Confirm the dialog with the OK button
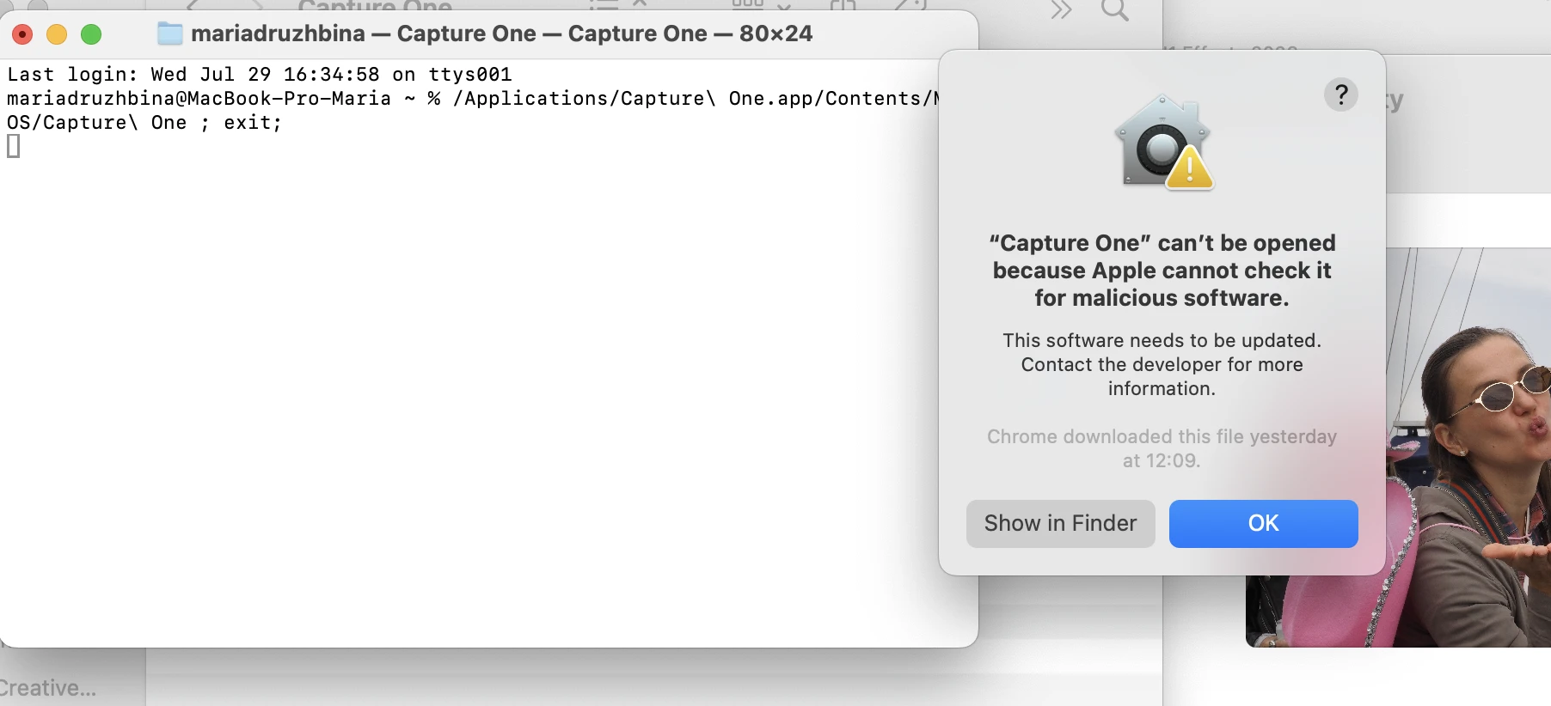This screenshot has width=1551, height=706. pos(1263,524)
